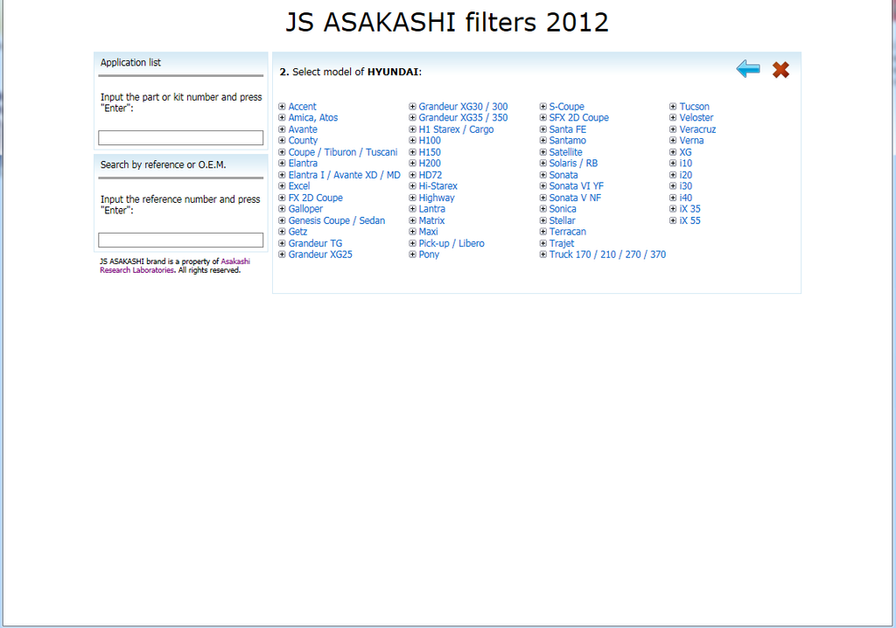The width and height of the screenshot is (896, 628).
Task: Expand the plus box beside County
Action: pyautogui.click(x=282, y=141)
